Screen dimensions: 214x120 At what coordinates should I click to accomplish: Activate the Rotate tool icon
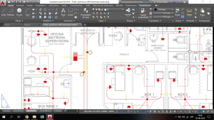coord(45,10)
